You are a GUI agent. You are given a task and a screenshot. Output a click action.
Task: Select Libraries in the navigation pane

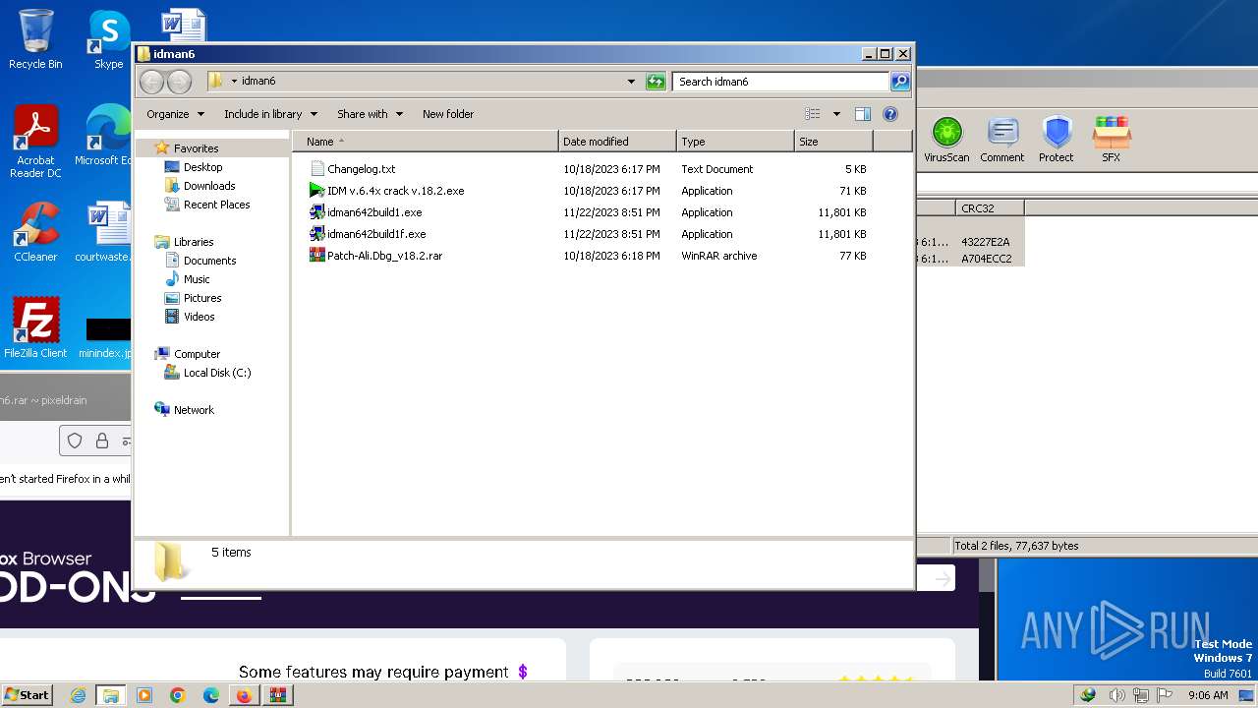pos(194,242)
